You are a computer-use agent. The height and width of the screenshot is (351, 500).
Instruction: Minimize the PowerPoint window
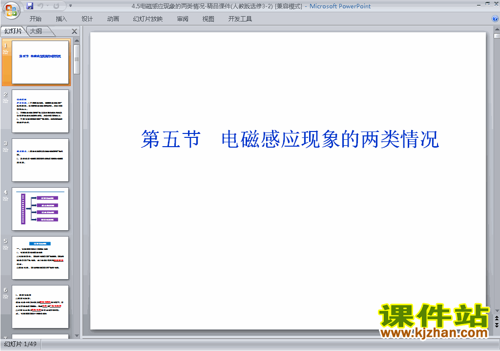pyautogui.click(x=479, y=4)
